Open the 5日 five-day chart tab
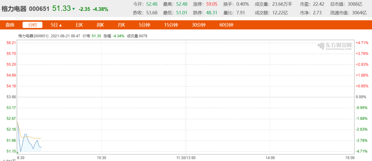 click(54, 25)
